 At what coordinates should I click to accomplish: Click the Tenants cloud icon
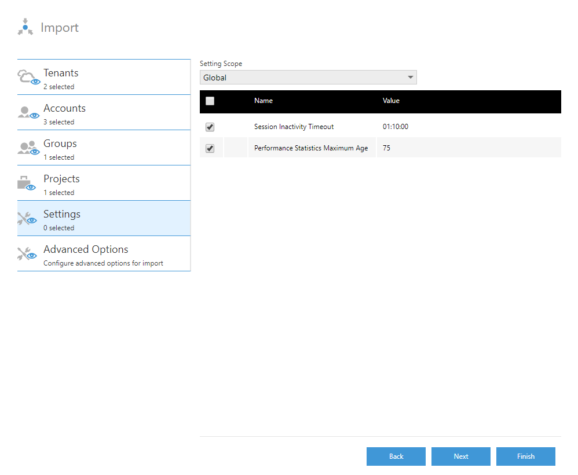tap(28, 78)
